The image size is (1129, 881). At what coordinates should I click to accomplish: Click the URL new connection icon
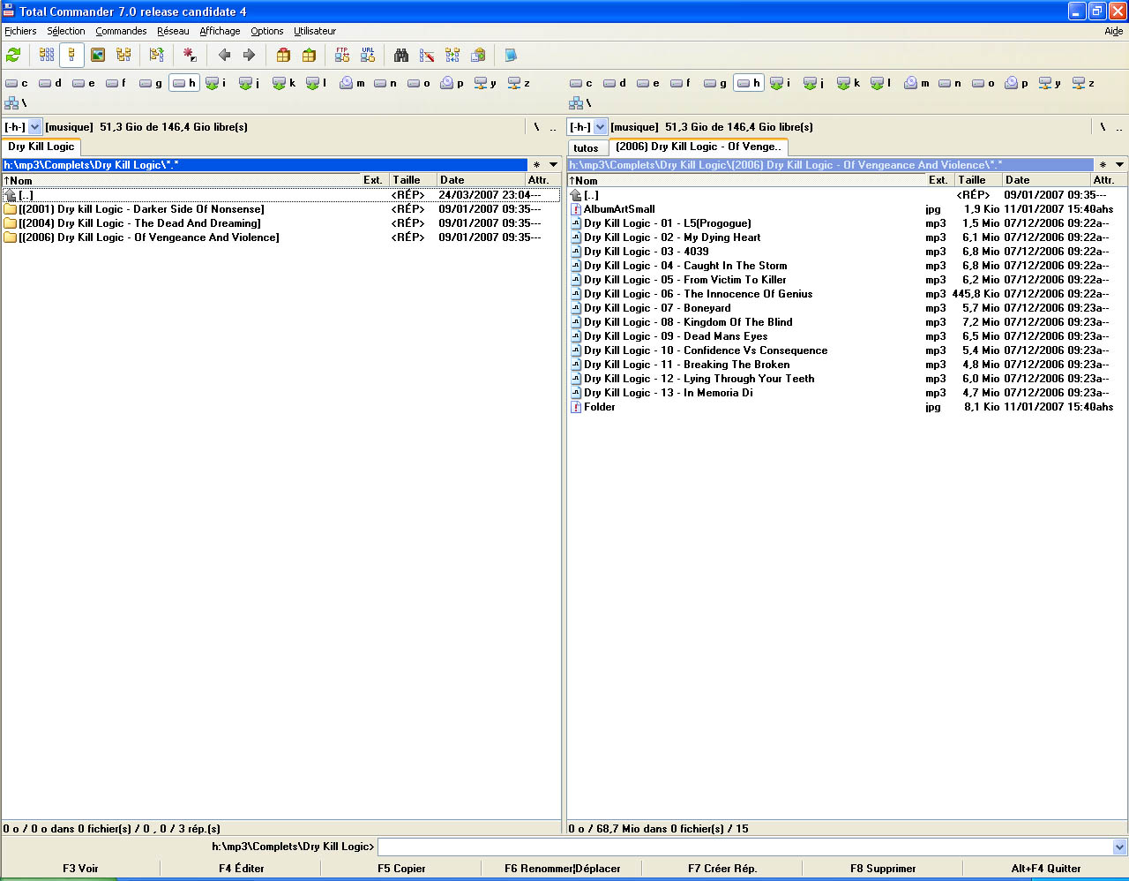pos(368,55)
